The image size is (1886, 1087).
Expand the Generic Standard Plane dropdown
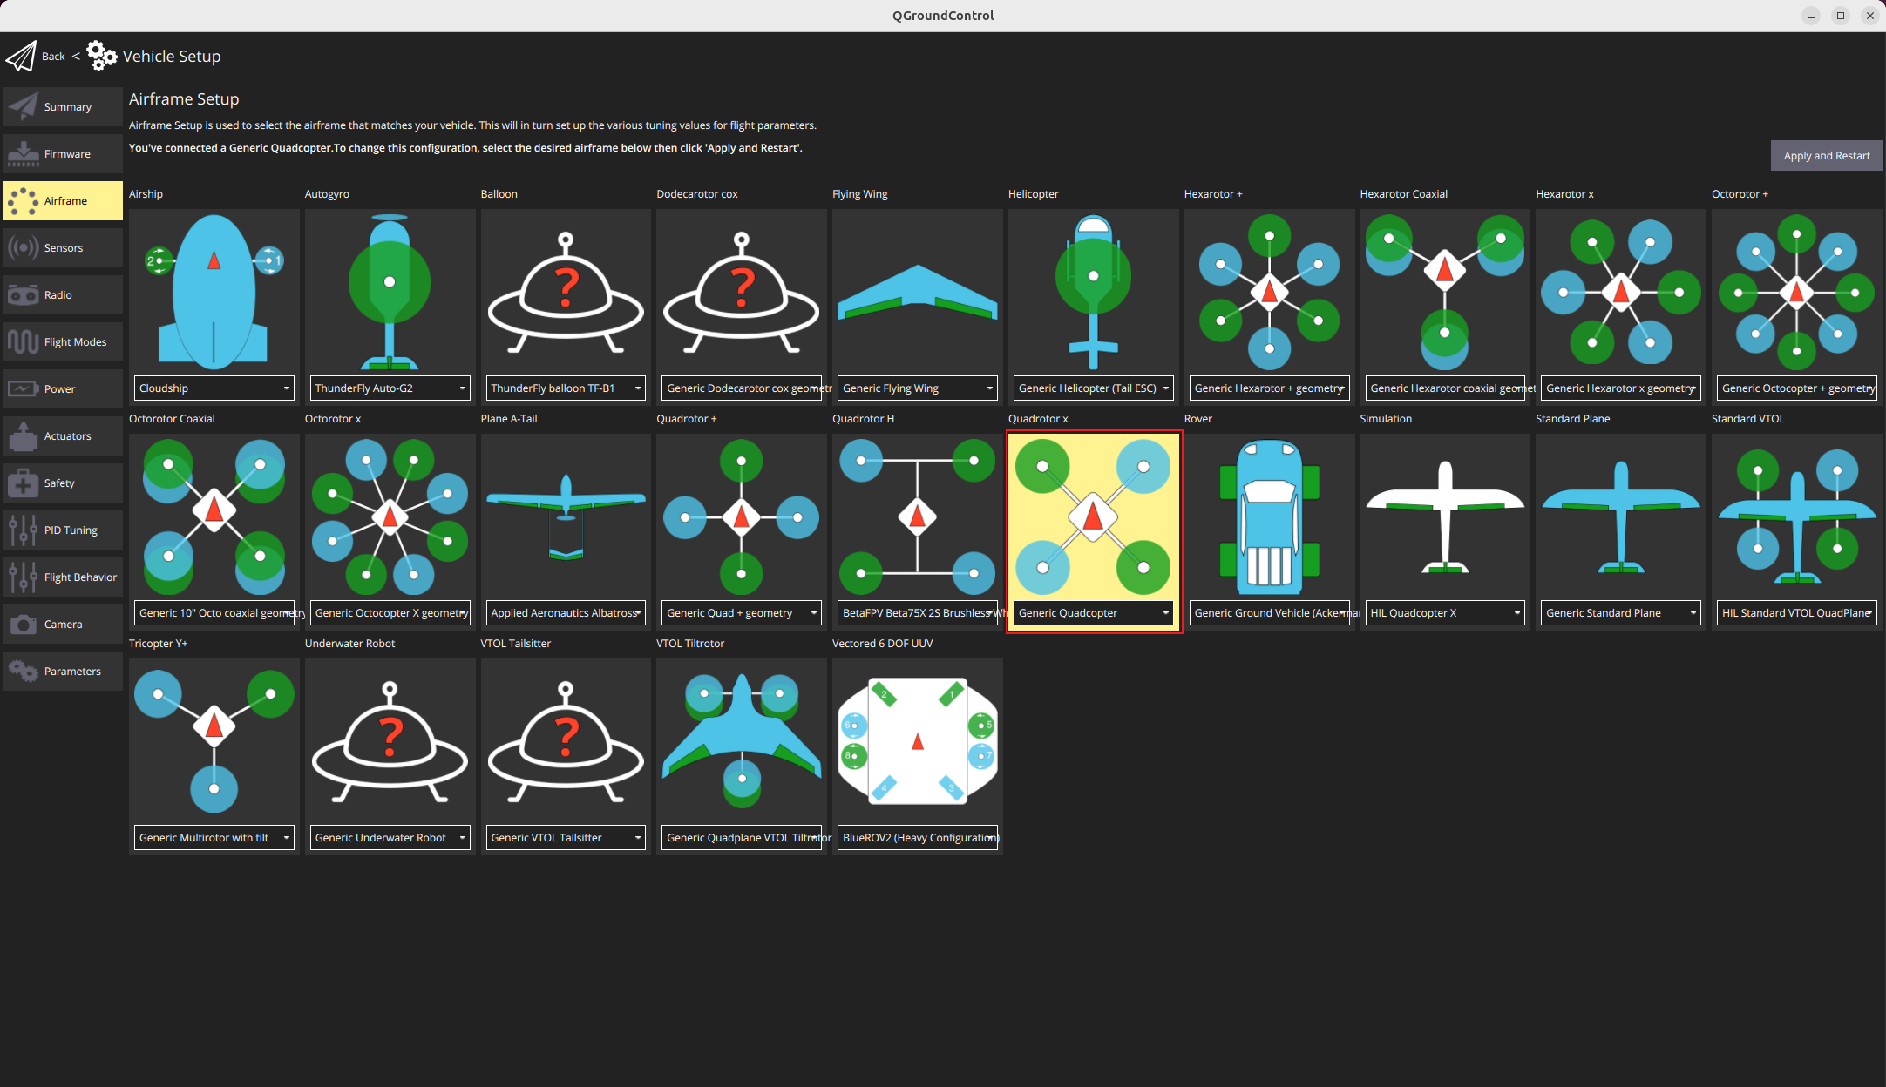tap(1620, 613)
